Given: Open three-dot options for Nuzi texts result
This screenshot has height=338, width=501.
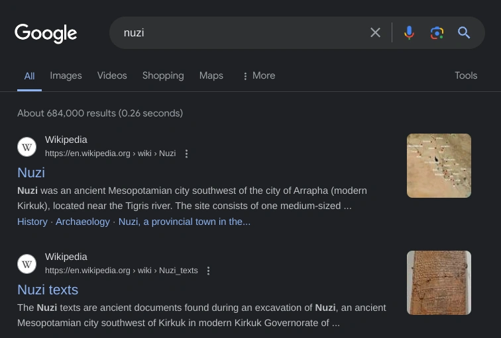Looking at the screenshot, I should click(x=208, y=271).
